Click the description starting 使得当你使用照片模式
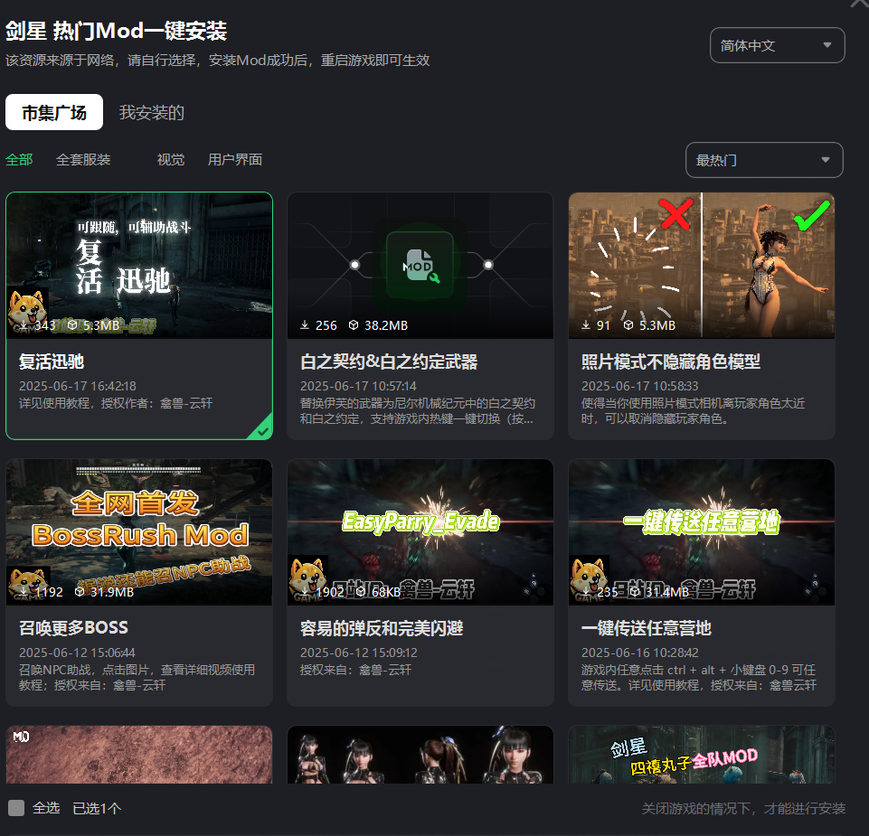Screen dimensions: 869x836 coord(694,410)
